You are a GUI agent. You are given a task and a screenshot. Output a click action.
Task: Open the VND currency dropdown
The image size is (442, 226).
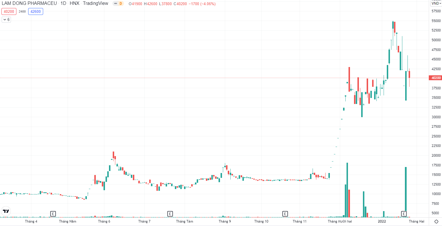(436, 3)
